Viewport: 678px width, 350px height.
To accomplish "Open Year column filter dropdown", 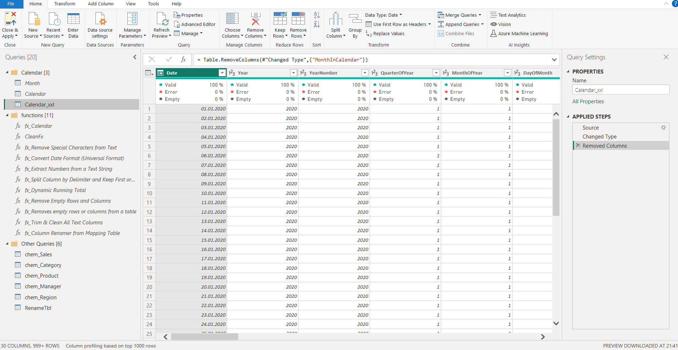I will point(294,73).
